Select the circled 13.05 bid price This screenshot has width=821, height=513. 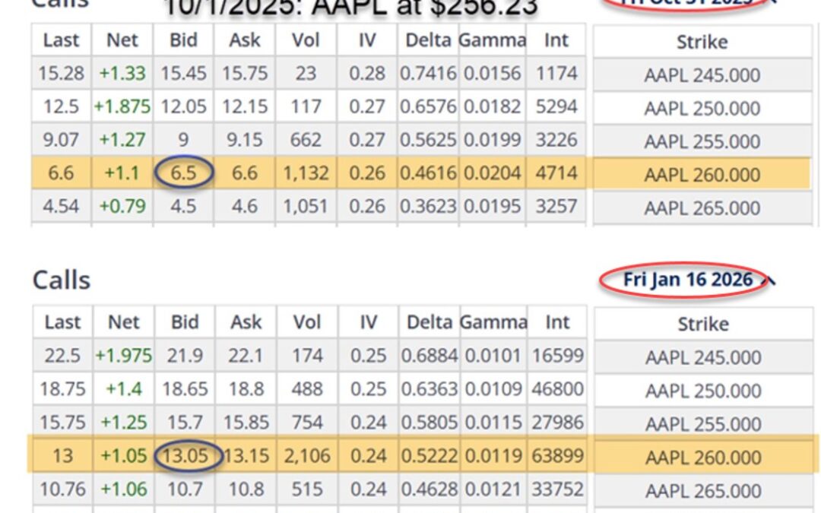pos(187,454)
